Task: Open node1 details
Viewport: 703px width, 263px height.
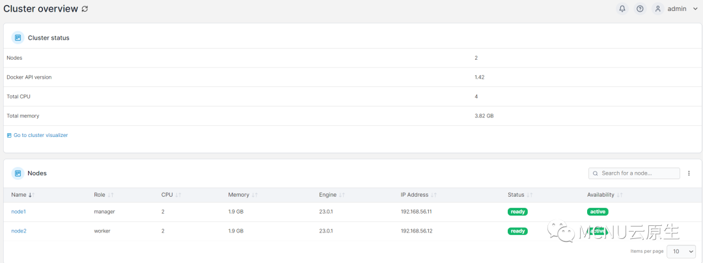Action: click(18, 212)
